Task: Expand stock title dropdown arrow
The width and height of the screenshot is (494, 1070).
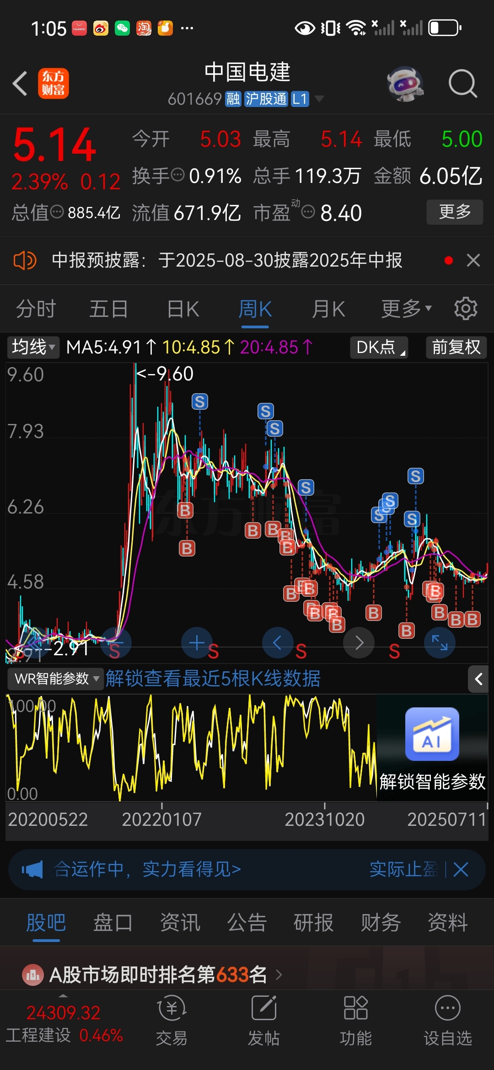Action: coord(319,99)
